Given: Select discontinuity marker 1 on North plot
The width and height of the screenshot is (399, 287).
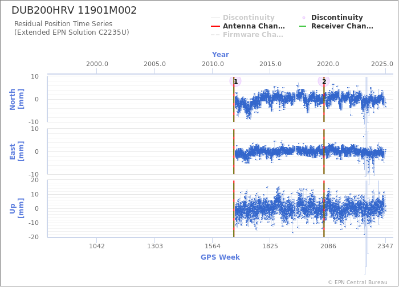Looking at the screenshot, I should tap(235, 81).
